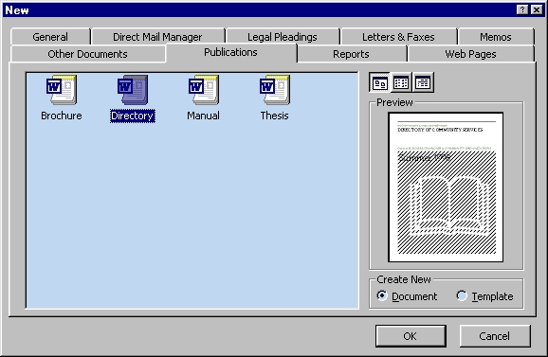Open the Reports tab
The height and width of the screenshot is (357, 548).
pyautogui.click(x=351, y=54)
